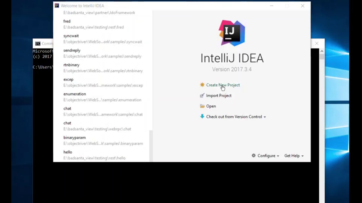Screen dimensions: 362x203
Task: Click the path E:\badsanta_view\testing\rest\hello
Action: point(94,158)
